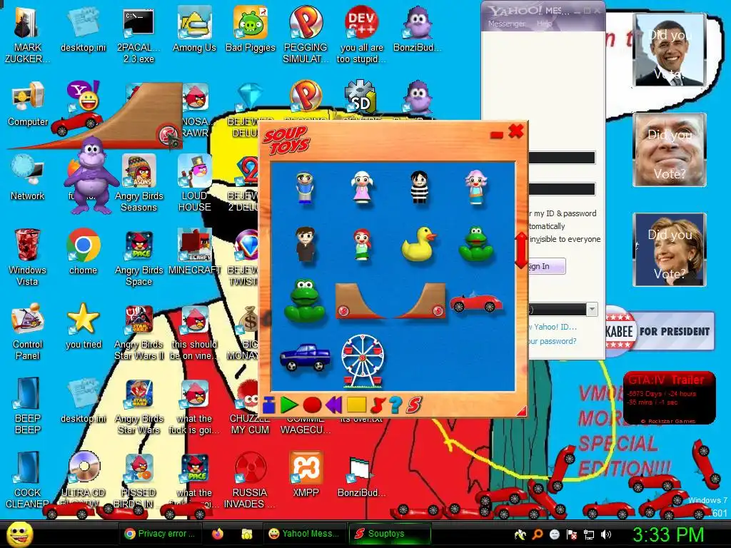Switch to Souptoys taskbar button

pyautogui.click(x=389, y=534)
